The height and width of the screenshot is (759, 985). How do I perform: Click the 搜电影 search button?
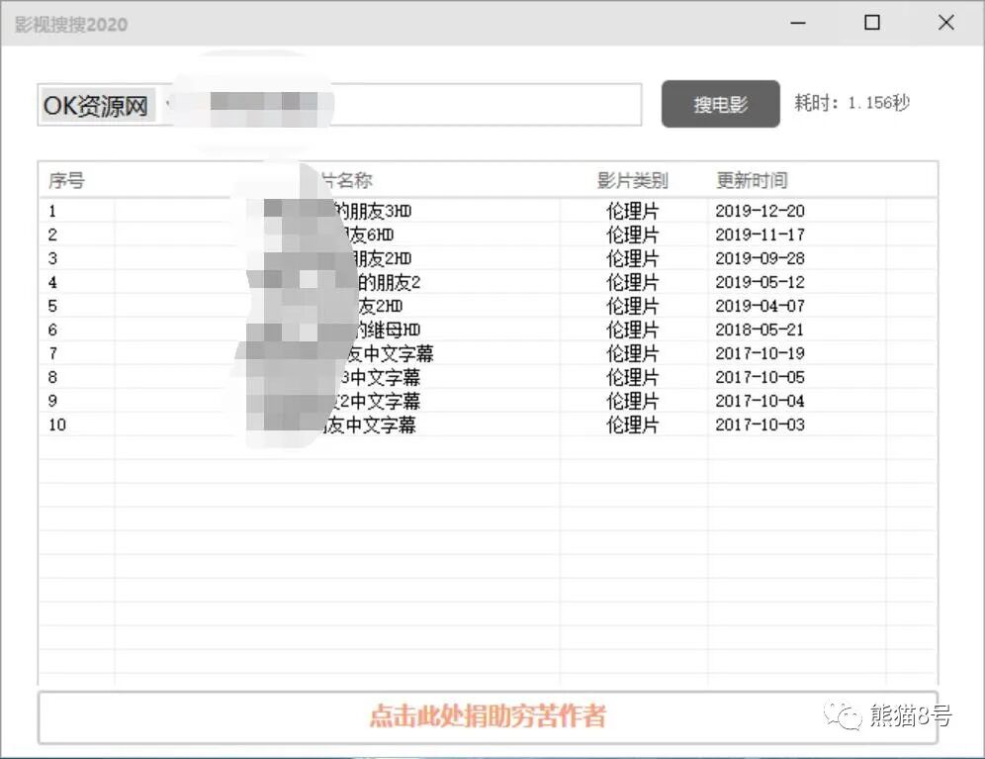[720, 104]
